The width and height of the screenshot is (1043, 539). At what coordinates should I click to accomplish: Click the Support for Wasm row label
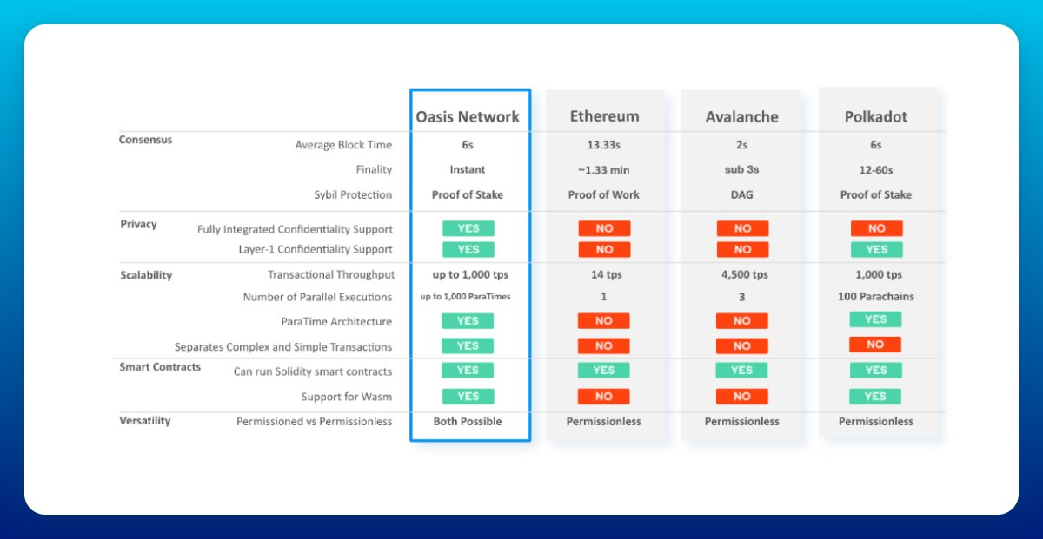[347, 397]
